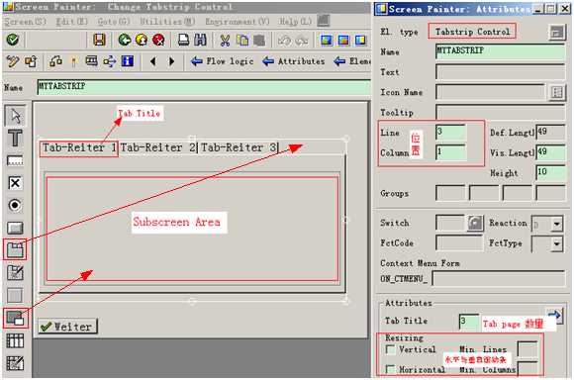Open the Help menu
The width and height of the screenshot is (574, 380).
(295, 22)
